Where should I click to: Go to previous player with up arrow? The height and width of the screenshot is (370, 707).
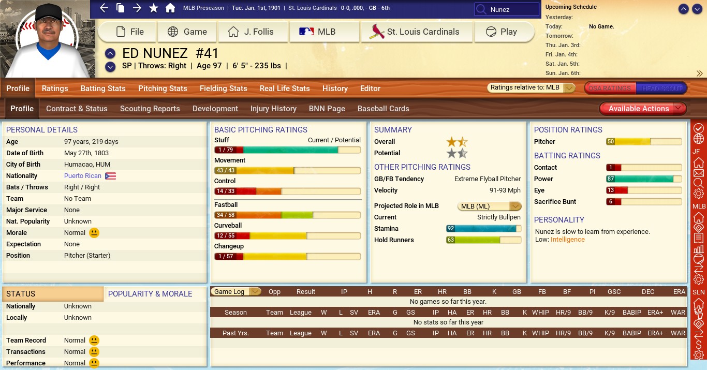tap(110, 53)
